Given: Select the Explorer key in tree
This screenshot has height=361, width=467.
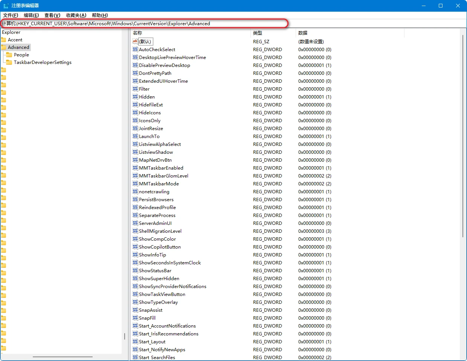Looking at the screenshot, I should (11, 32).
